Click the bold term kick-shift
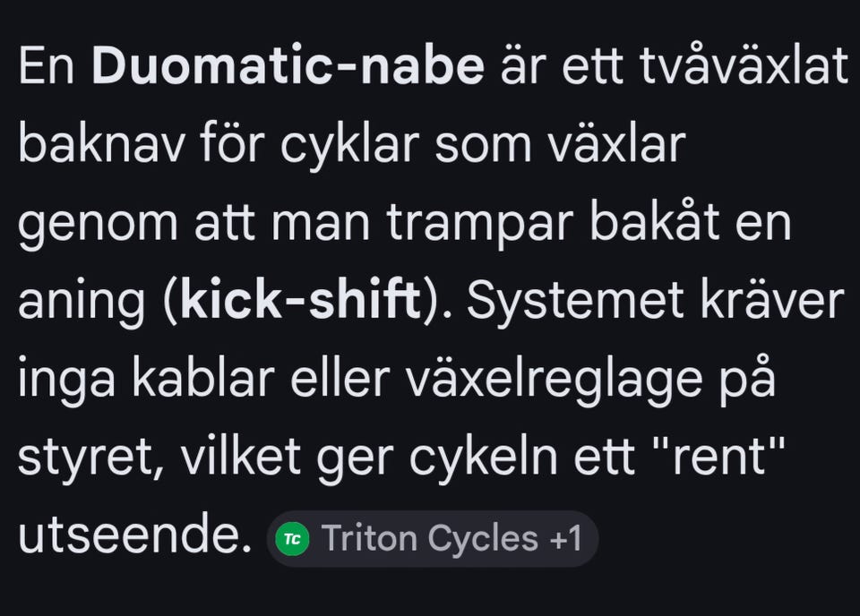This screenshot has height=616, width=860. 301,304
